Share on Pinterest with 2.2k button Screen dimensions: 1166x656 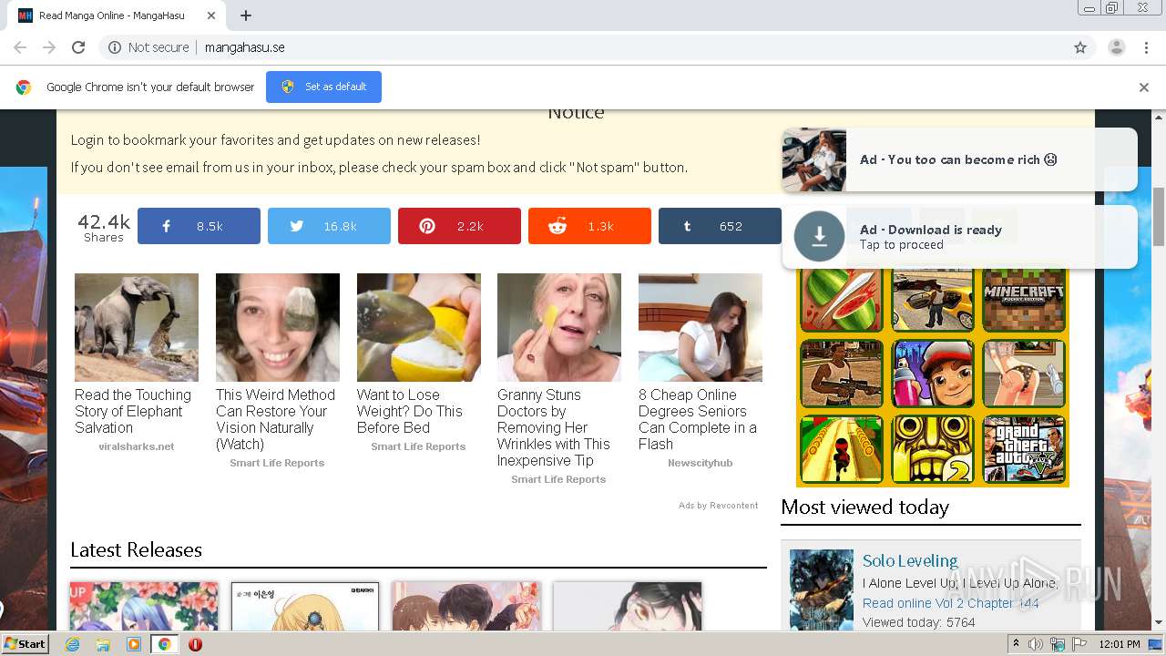click(x=459, y=226)
